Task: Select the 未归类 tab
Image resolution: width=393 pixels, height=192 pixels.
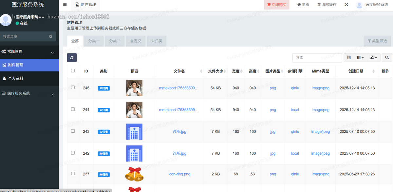Action: pos(157,41)
